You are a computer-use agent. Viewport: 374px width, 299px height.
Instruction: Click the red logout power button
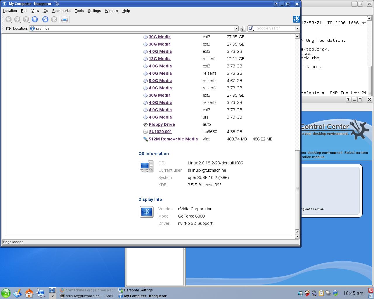(x=371, y=291)
